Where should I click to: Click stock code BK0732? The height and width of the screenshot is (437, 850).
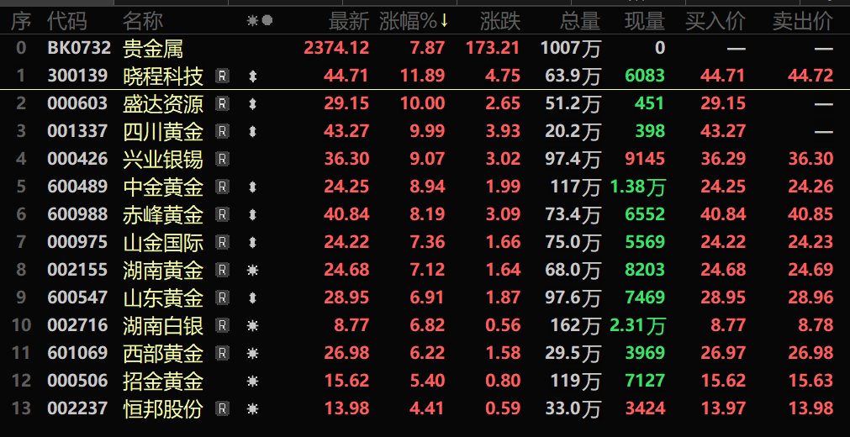click(79, 48)
